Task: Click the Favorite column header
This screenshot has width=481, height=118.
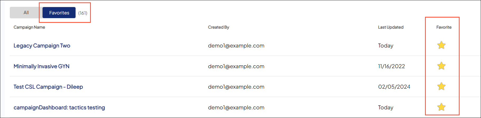Action: 444,27
